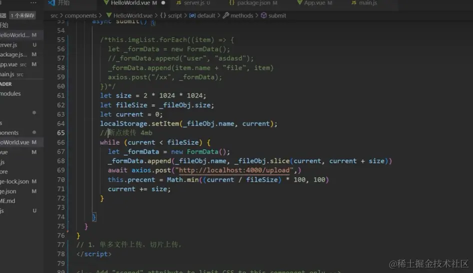
Task: Click the Vue icon on App.vue tab
Action: 299,2
